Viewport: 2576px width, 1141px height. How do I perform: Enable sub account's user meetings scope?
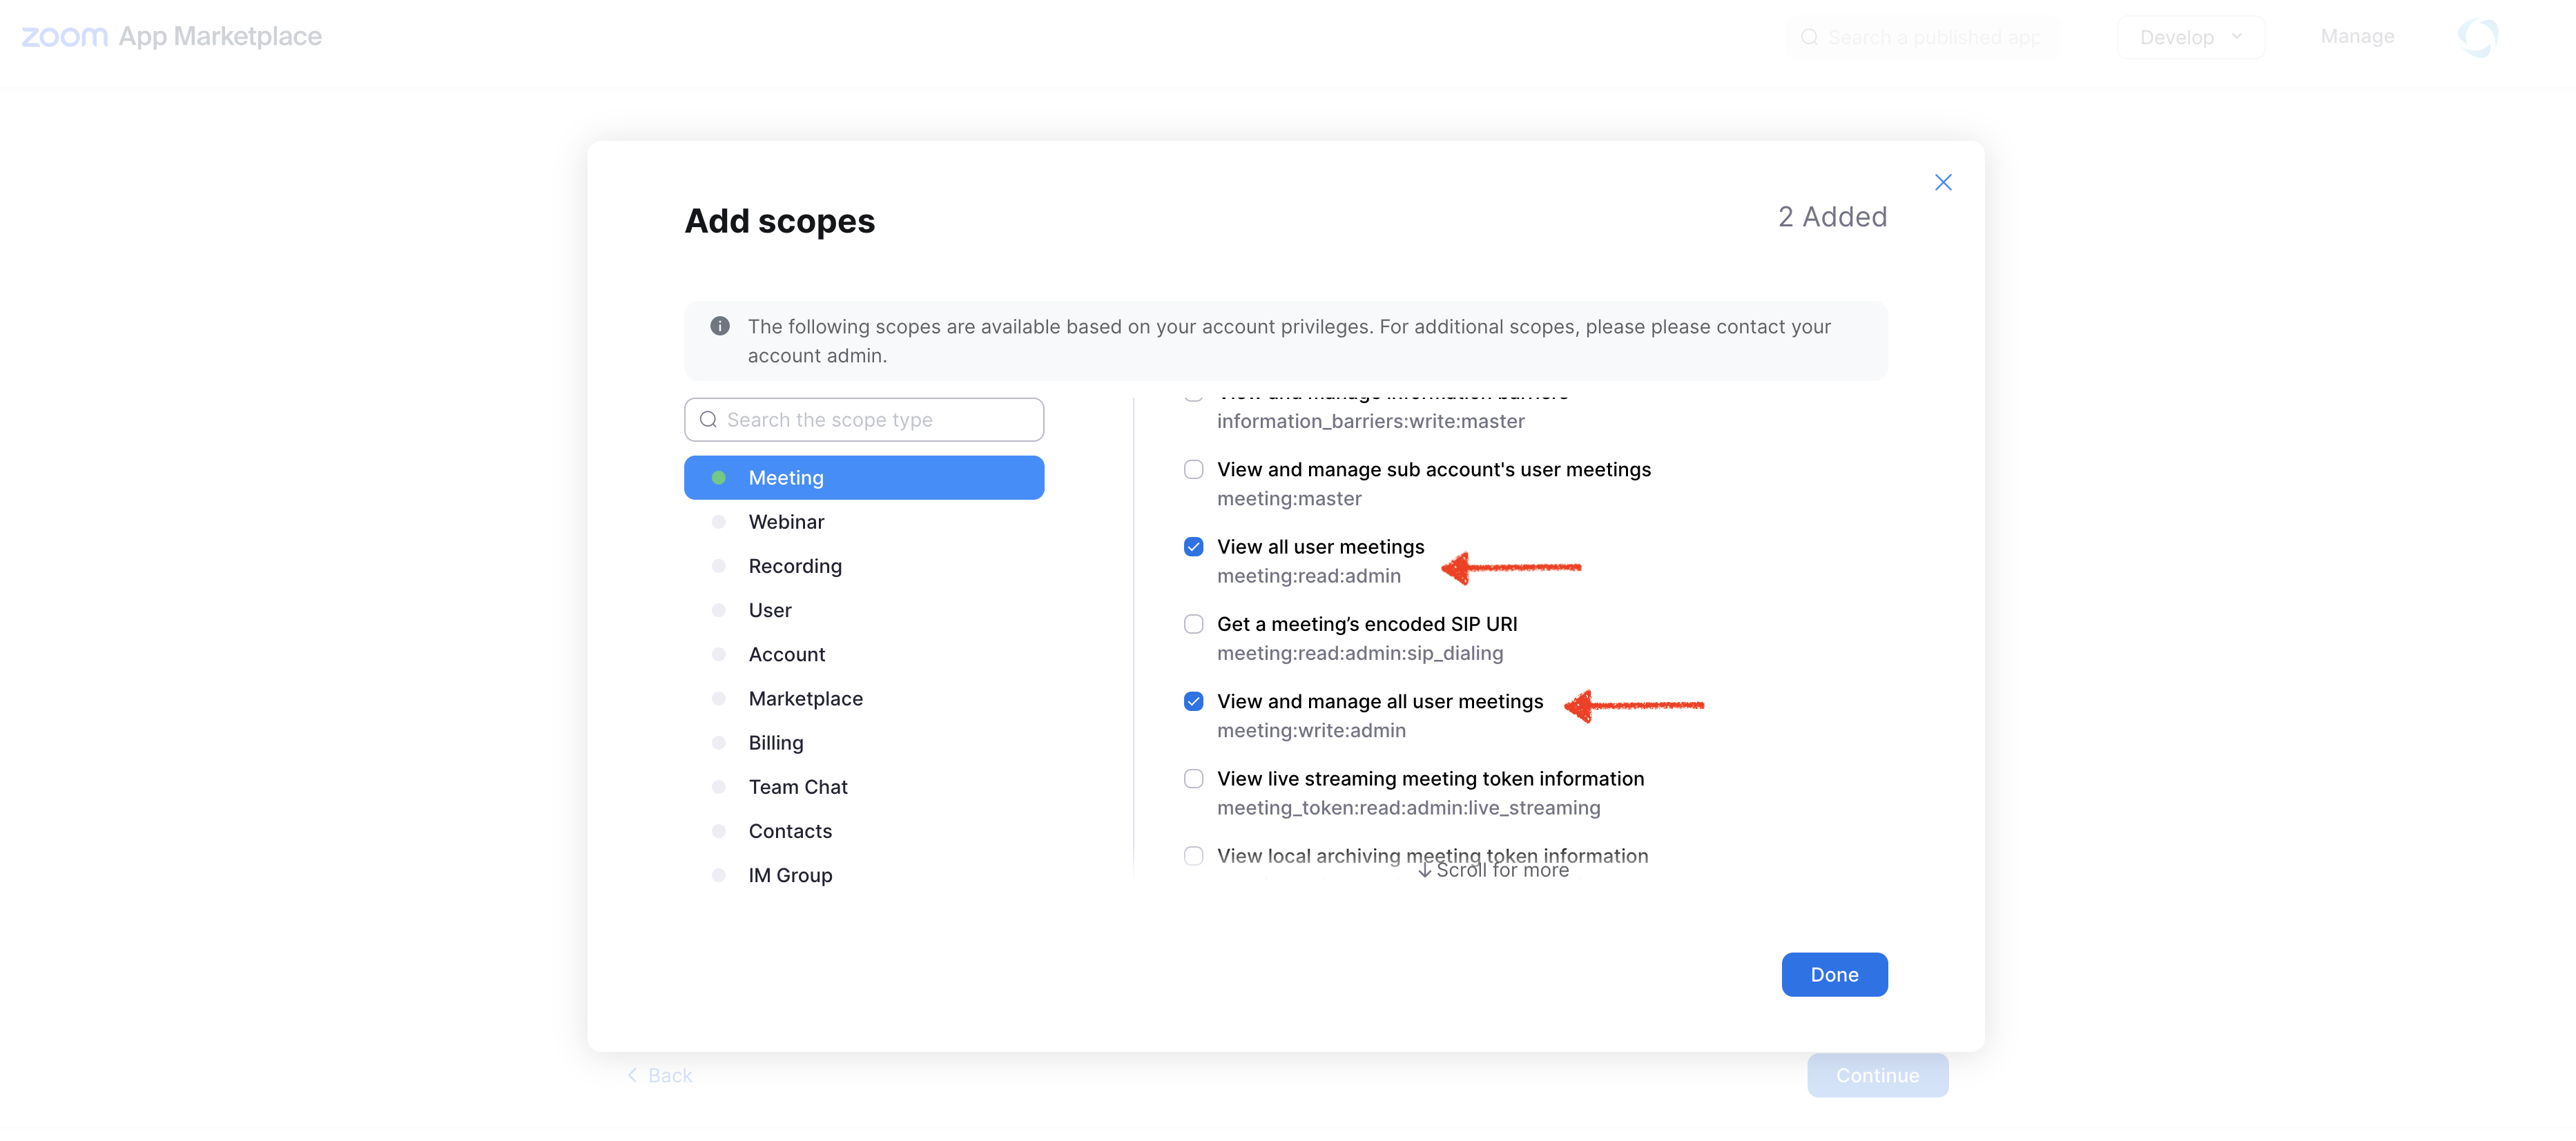click(x=1193, y=470)
